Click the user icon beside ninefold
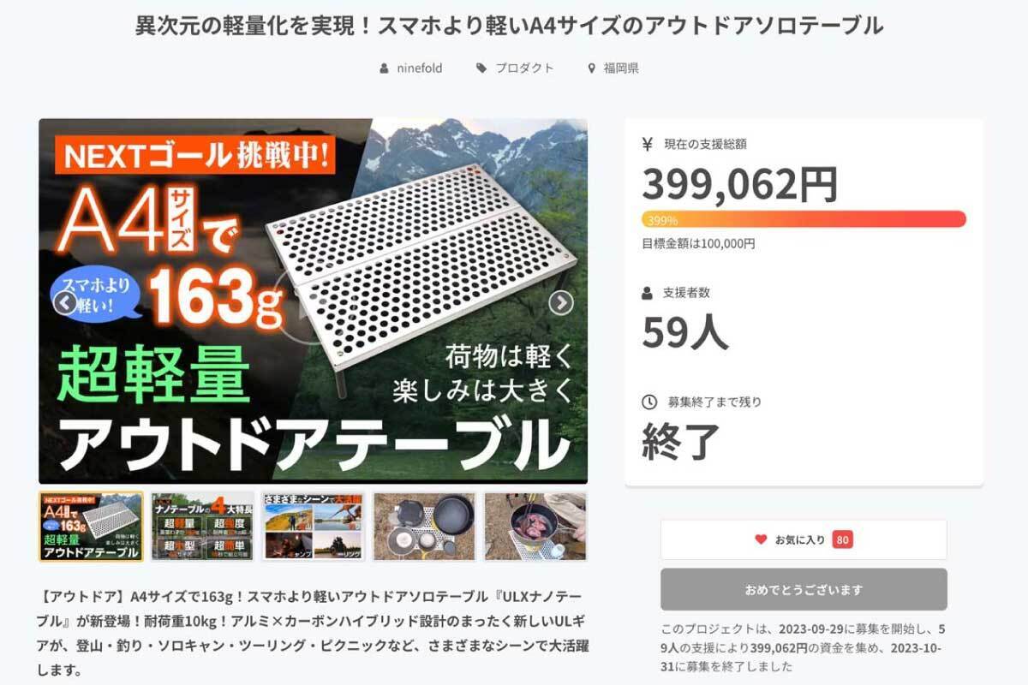Image resolution: width=1028 pixels, height=685 pixels. (384, 68)
